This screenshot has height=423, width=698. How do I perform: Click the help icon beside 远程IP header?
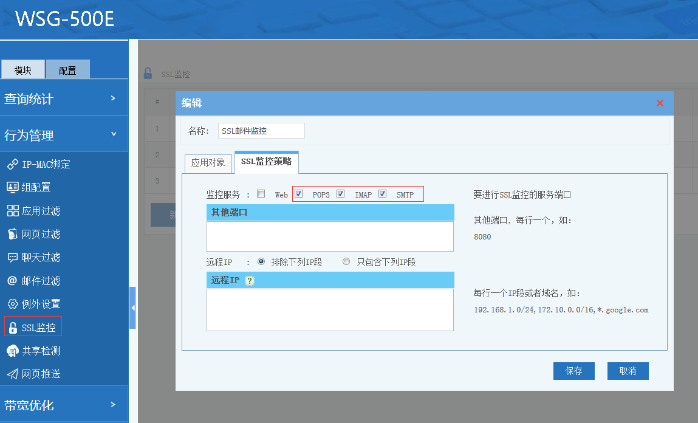[250, 280]
